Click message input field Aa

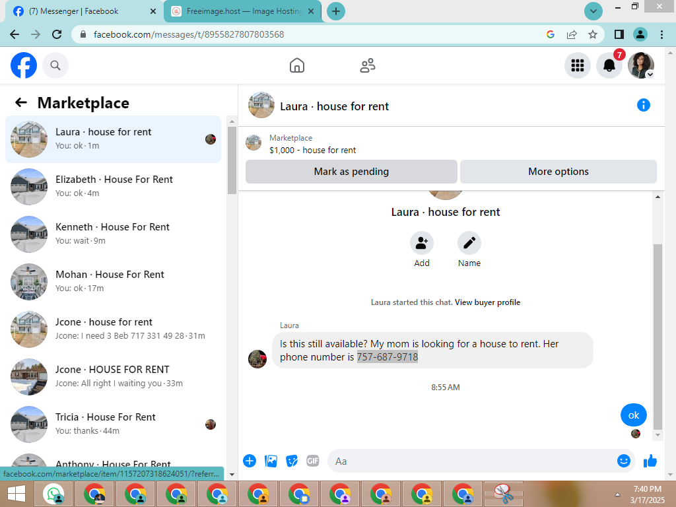(473, 461)
